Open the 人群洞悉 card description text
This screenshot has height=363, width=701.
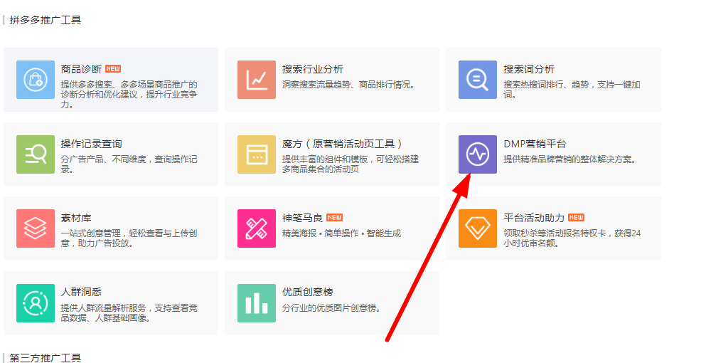(129, 313)
